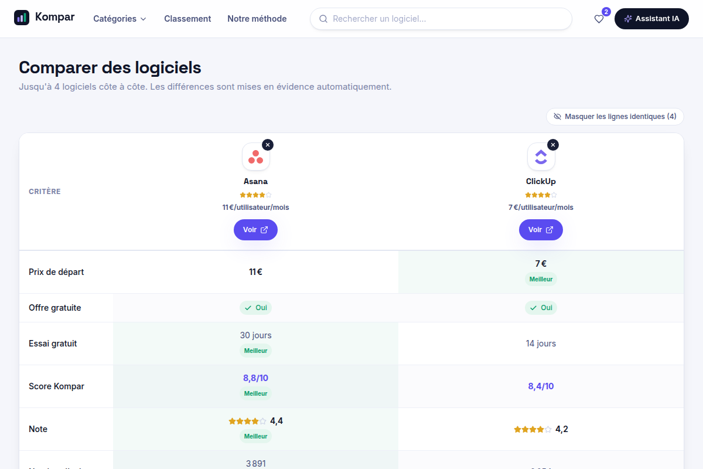Click the Asana logo thumbnail
The width and height of the screenshot is (703, 469).
click(255, 157)
